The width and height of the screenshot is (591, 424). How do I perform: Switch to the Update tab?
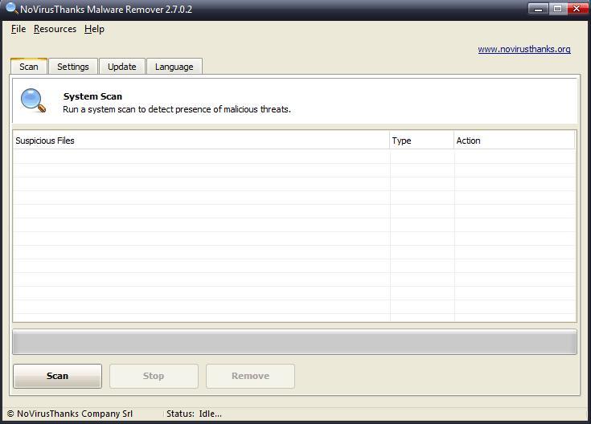pos(121,67)
